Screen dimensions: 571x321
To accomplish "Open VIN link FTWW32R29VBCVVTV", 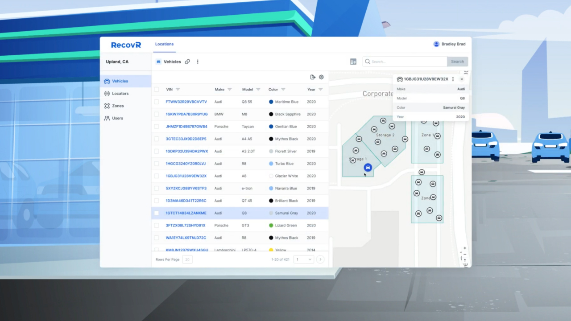I will point(186,102).
